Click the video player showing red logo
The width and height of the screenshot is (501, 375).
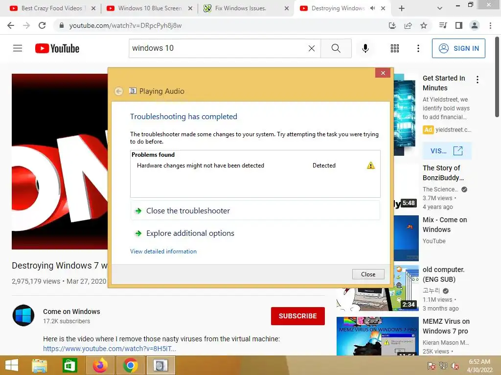(x=60, y=162)
